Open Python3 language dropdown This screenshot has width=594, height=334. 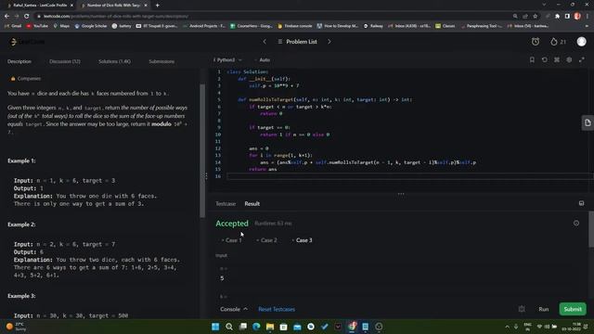(227, 59)
